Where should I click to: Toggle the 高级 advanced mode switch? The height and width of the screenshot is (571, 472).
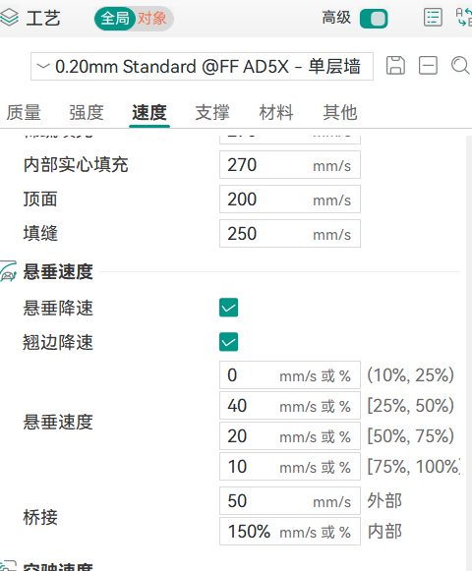tap(374, 19)
